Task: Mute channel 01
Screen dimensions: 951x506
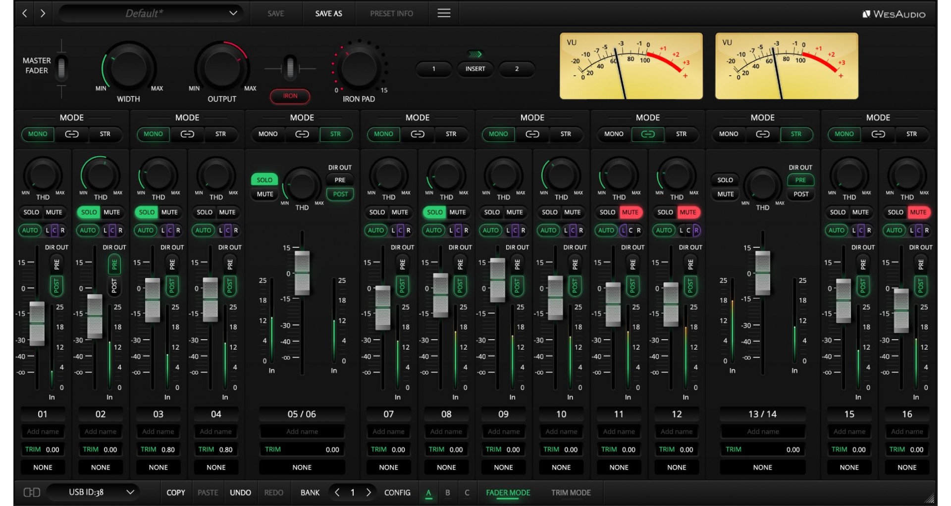Action: [54, 212]
